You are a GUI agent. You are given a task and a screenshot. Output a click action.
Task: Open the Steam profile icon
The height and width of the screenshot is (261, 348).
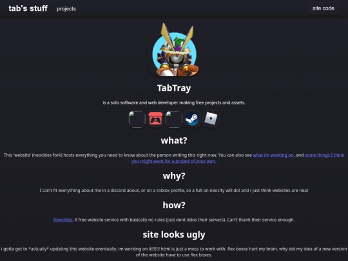192,119
